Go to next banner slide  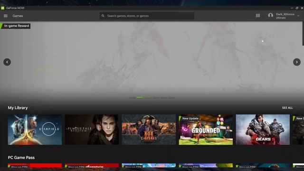(x=296, y=62)
